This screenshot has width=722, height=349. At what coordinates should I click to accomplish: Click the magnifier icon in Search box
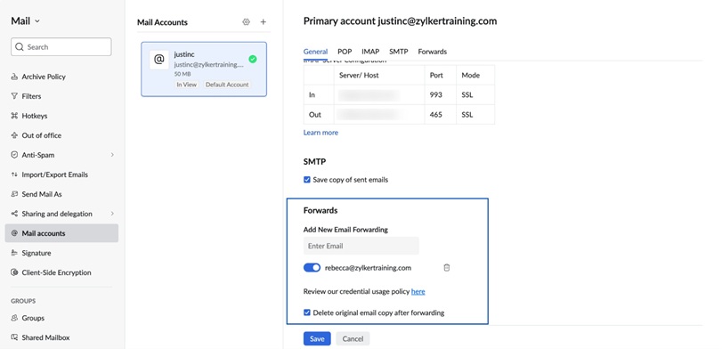click(x=20, y=47)
